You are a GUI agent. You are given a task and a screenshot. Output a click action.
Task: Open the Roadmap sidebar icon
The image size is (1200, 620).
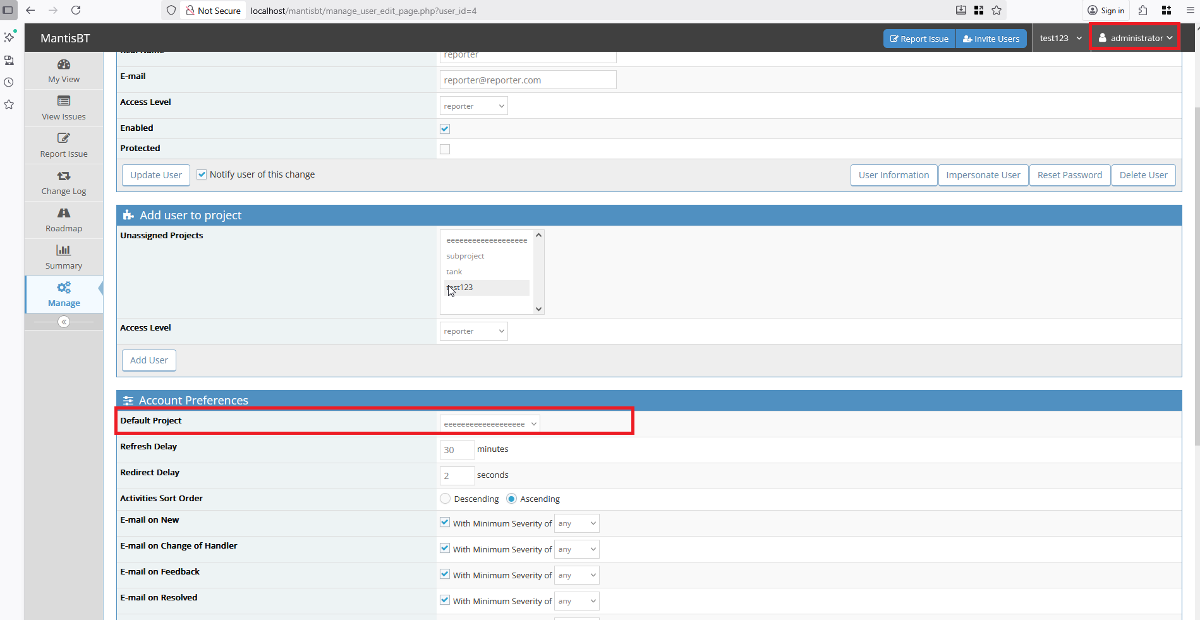64,213
